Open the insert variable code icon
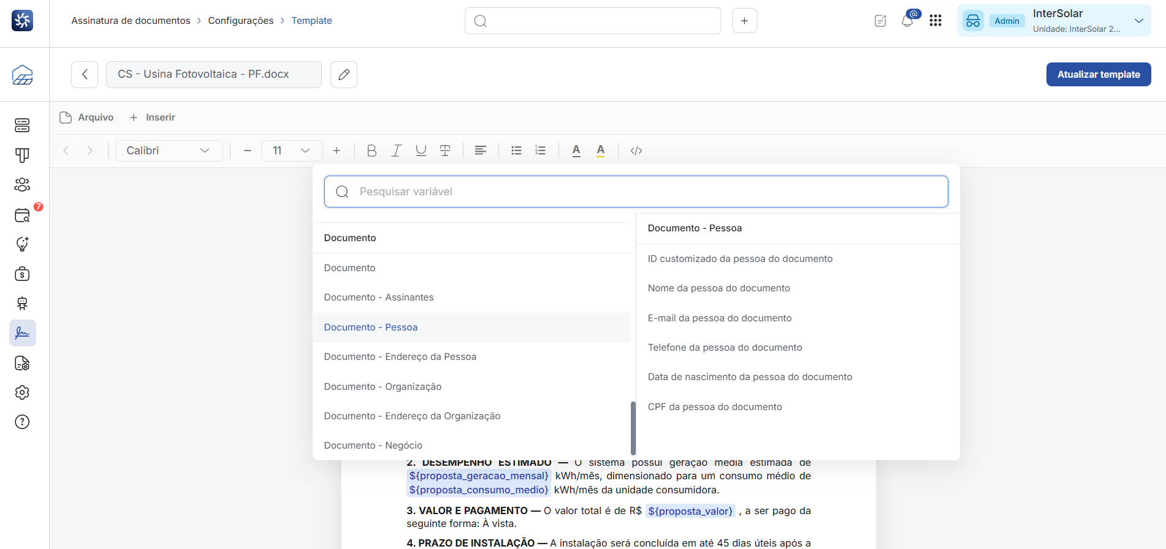 [x=636, y=151]
